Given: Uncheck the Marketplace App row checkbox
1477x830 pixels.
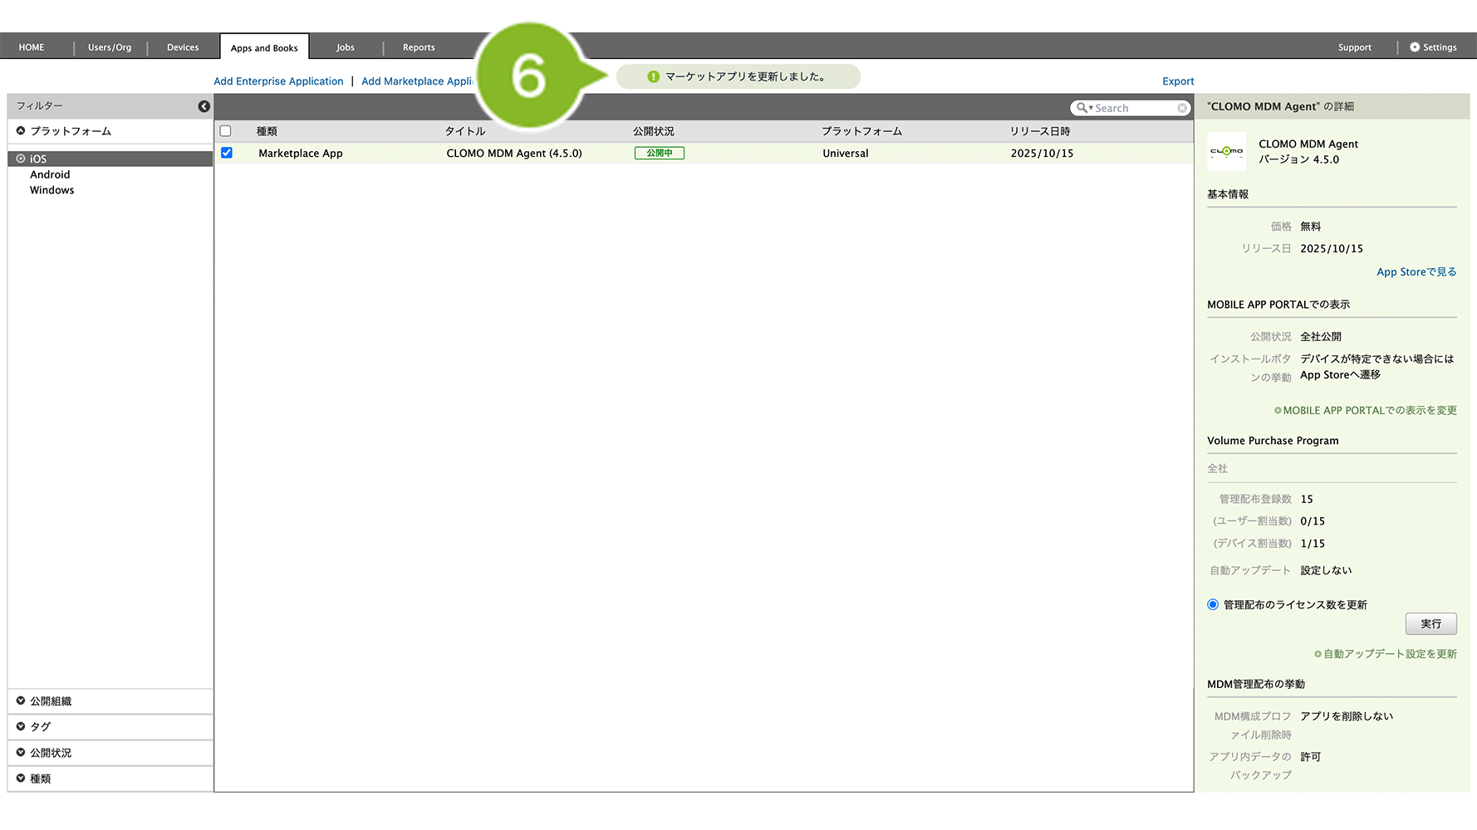Looking at the screenshot, I should click(x=226, y=153).
